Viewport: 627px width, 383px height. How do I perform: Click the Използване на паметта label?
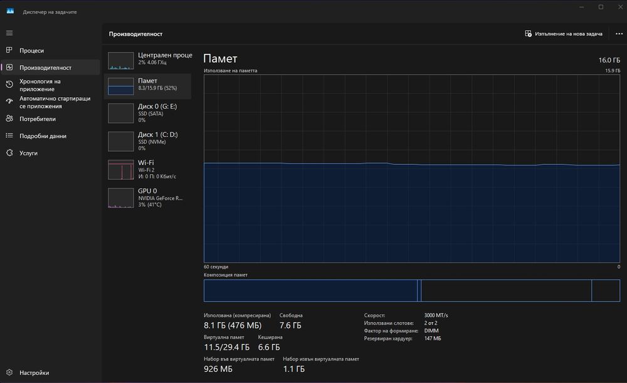click(230, 70)
